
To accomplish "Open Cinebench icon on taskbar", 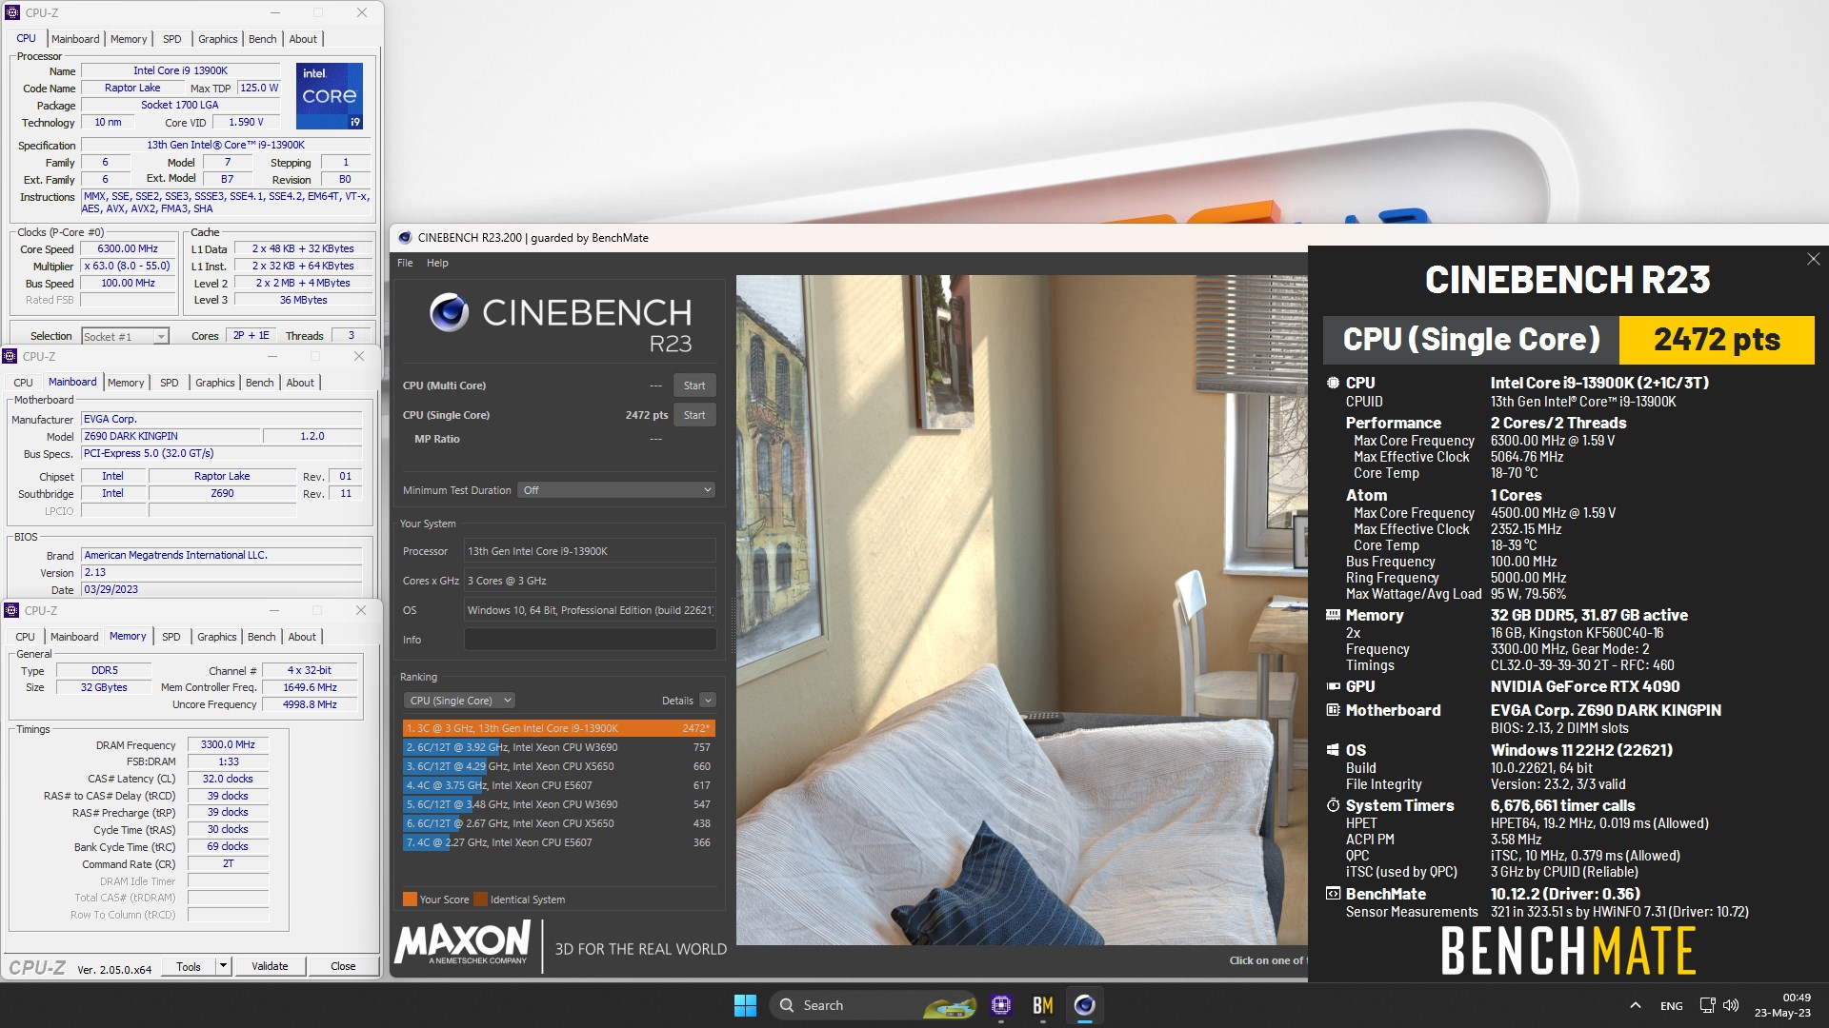I will pos(1084,1005).
